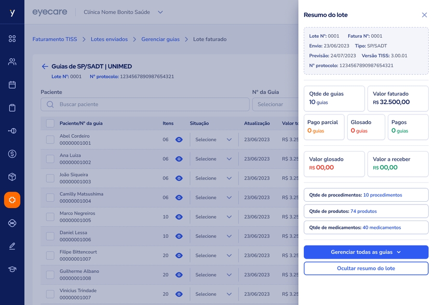Image resolution: width=434 pixels, height=305 pixels.
Task: Click the Buscar paciente search field
Action: (145, 104)
